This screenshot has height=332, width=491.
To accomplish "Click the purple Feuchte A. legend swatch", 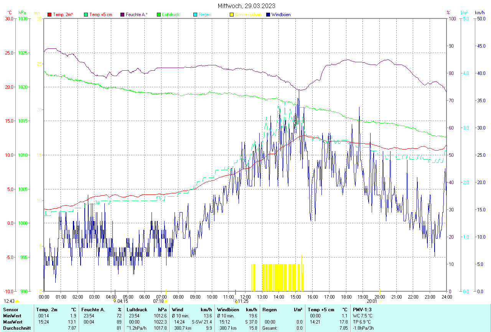I will (x=122, y=15).
